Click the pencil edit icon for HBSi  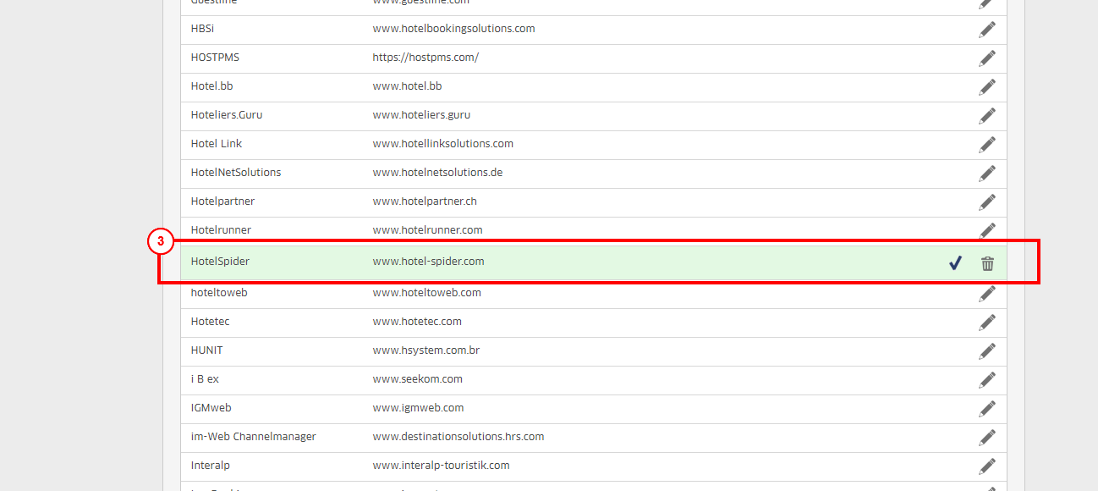(987, 30)
